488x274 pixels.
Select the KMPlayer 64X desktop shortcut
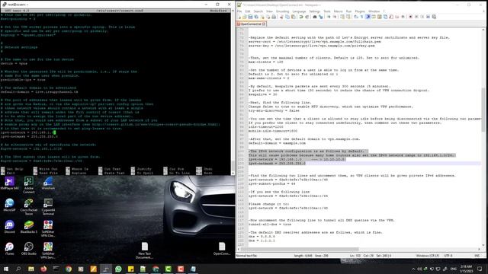(x=9, y=183)
